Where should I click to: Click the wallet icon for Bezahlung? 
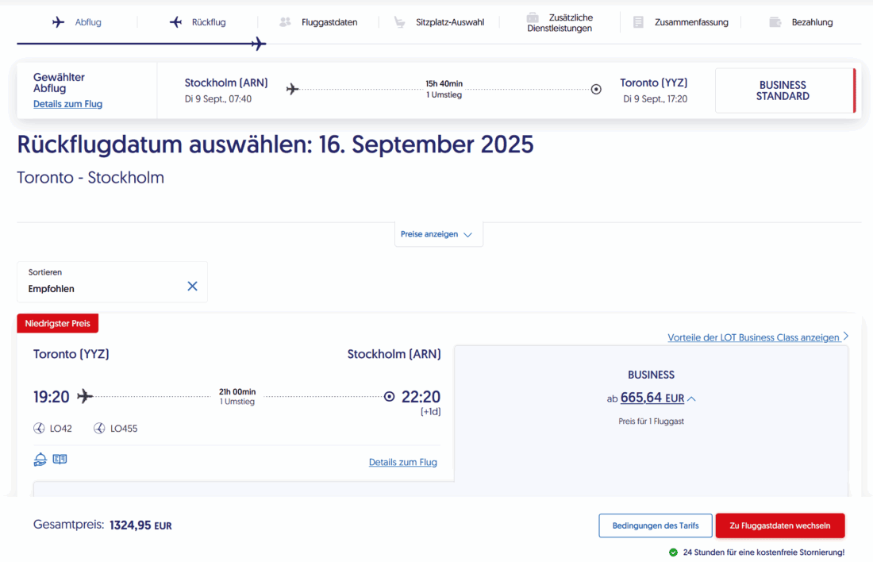pyautogui.click(x=775, y=22)
